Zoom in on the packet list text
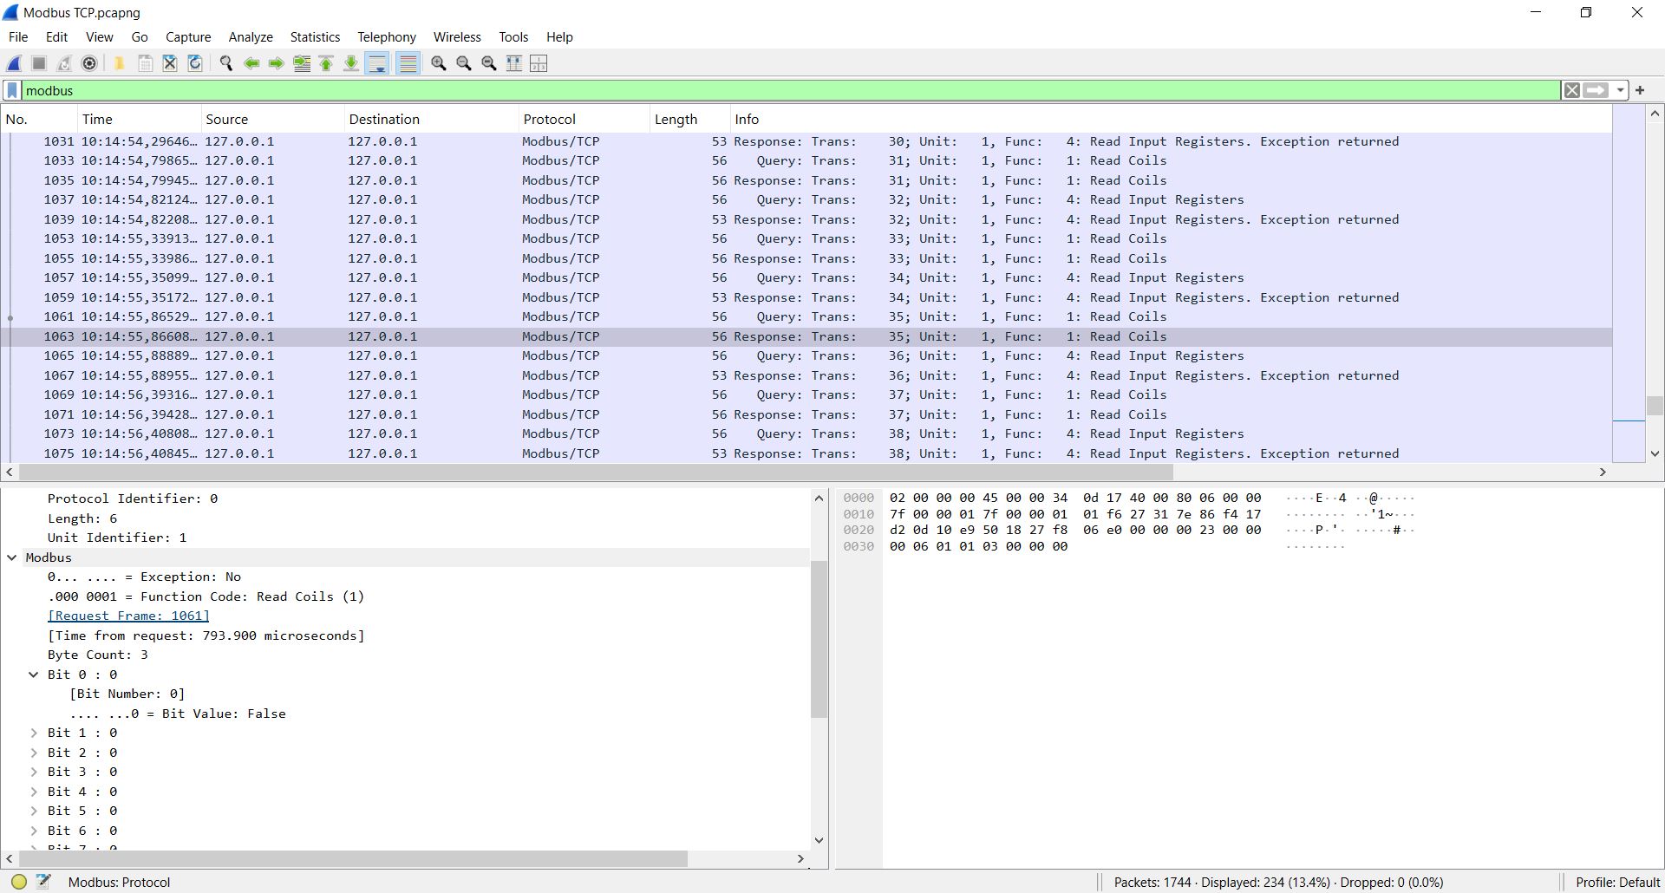 tap(438, 62)
